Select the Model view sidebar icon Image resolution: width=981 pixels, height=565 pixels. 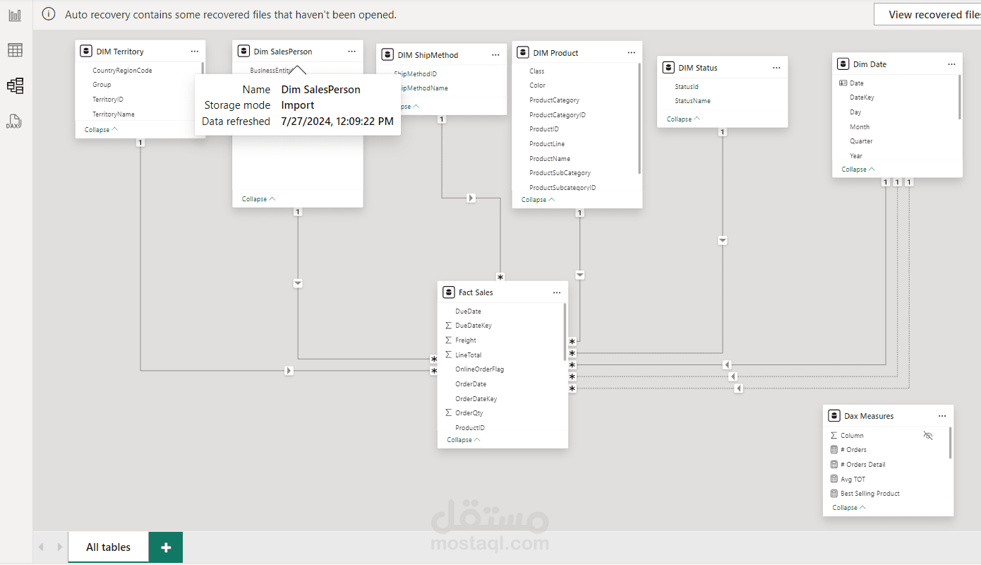15,86
